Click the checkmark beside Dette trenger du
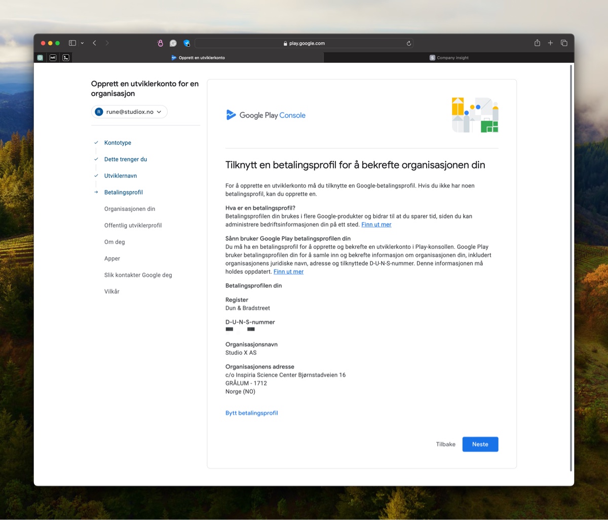608x520 pixels. 96,159
